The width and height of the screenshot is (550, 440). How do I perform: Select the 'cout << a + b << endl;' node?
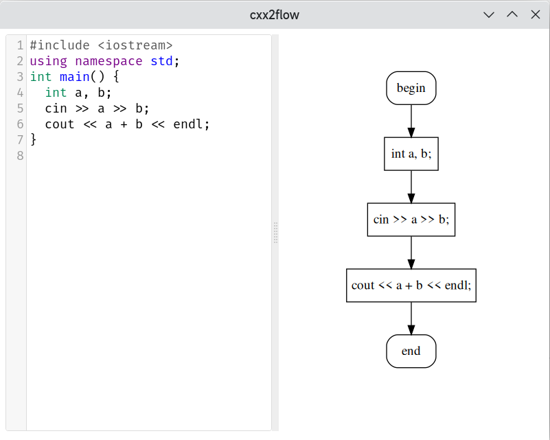(x=411, y=286)
